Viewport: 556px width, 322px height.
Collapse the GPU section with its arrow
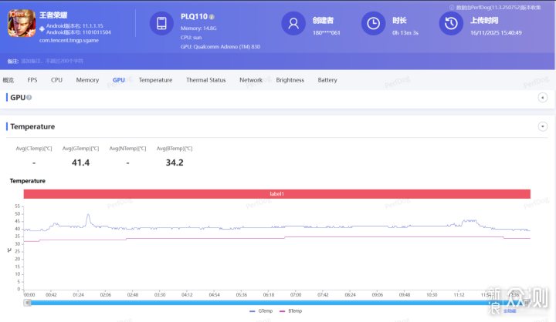[542, 97]
